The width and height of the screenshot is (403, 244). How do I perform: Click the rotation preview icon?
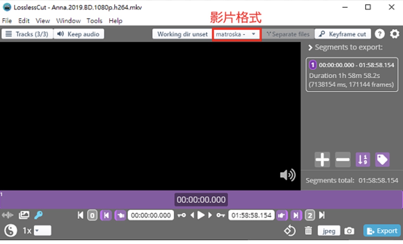[290, 231]
